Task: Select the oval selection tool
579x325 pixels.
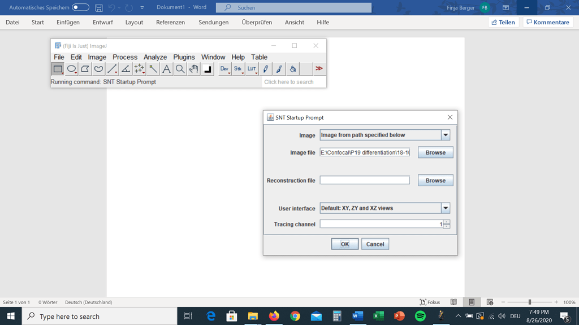Action: point(70,69)
